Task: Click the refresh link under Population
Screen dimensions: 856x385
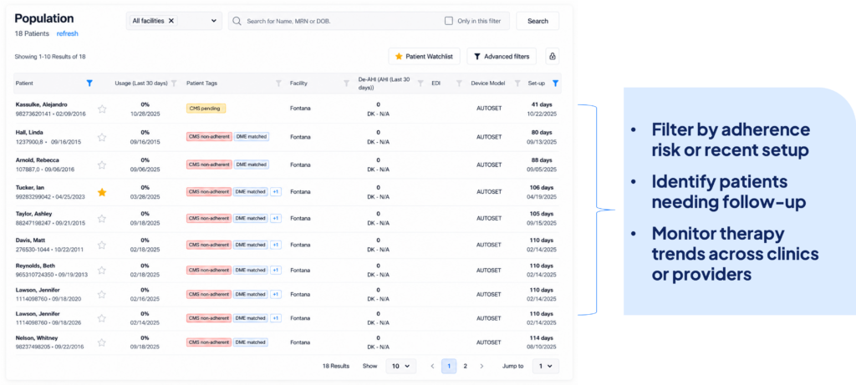Action: (x=67, y=33)
